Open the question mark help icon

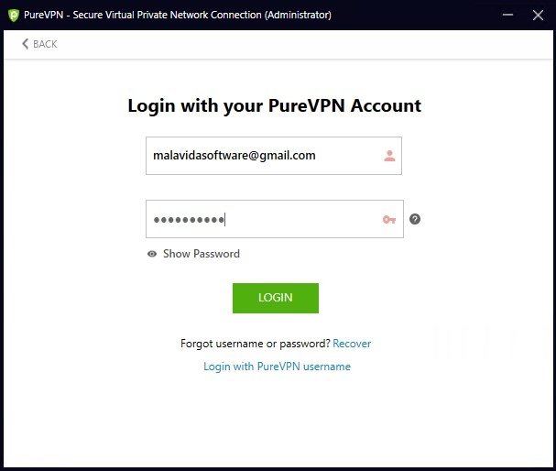point(415,219)
